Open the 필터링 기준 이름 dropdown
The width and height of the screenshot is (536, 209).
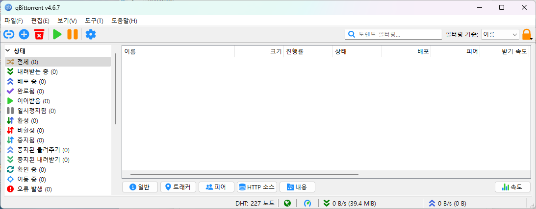tap(500, 34)
